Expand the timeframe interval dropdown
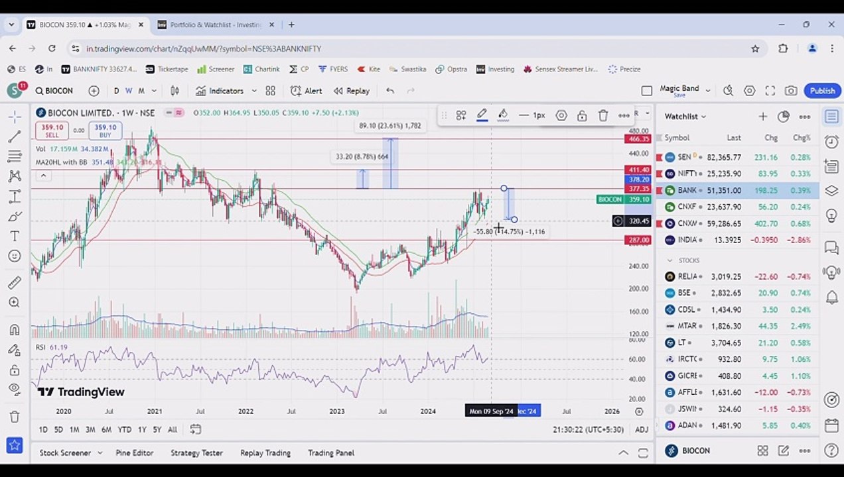 (x=154, y=91)
